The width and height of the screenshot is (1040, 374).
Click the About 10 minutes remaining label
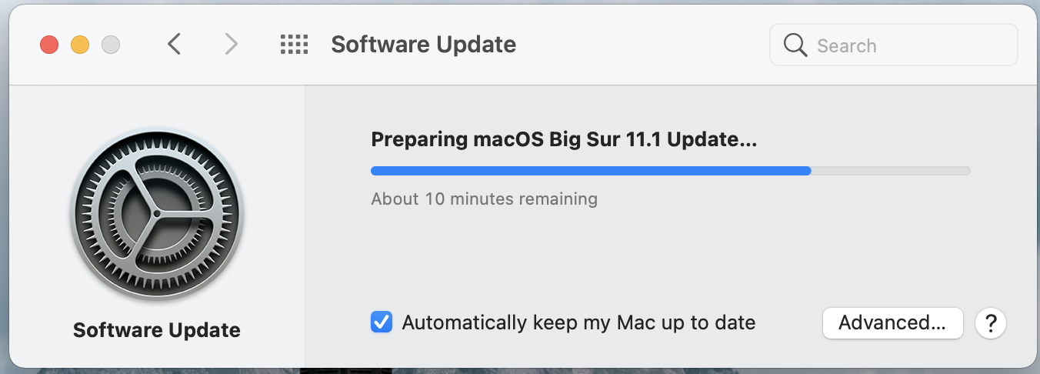[x=484, y=199]
